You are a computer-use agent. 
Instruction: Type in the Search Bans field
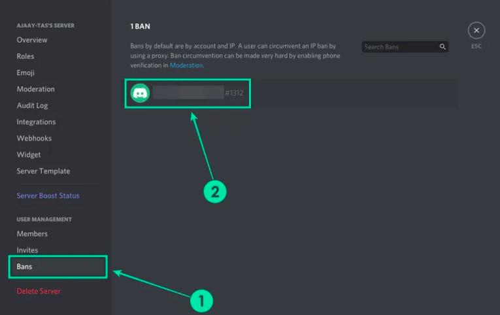coord(400,47)
